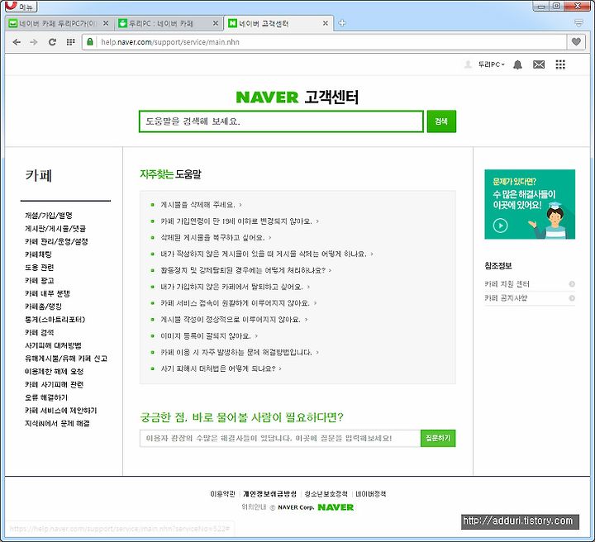Click the green 검색 search button
This screenshot has width=595, height=542.
click(441, 121)
